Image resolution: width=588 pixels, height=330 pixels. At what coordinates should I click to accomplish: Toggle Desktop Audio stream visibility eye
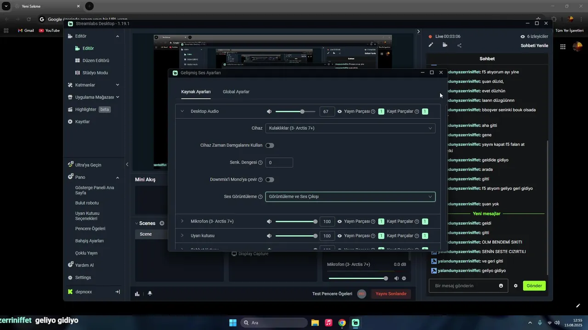point(340,111)
